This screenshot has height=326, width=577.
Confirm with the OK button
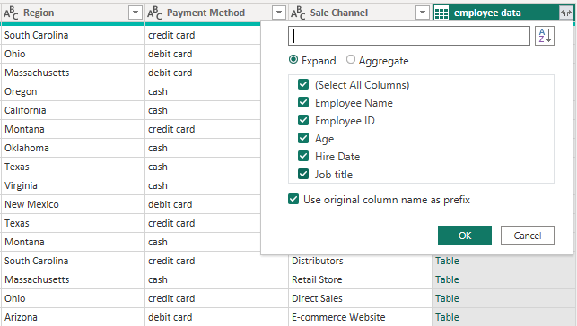(x=465, y=236)
